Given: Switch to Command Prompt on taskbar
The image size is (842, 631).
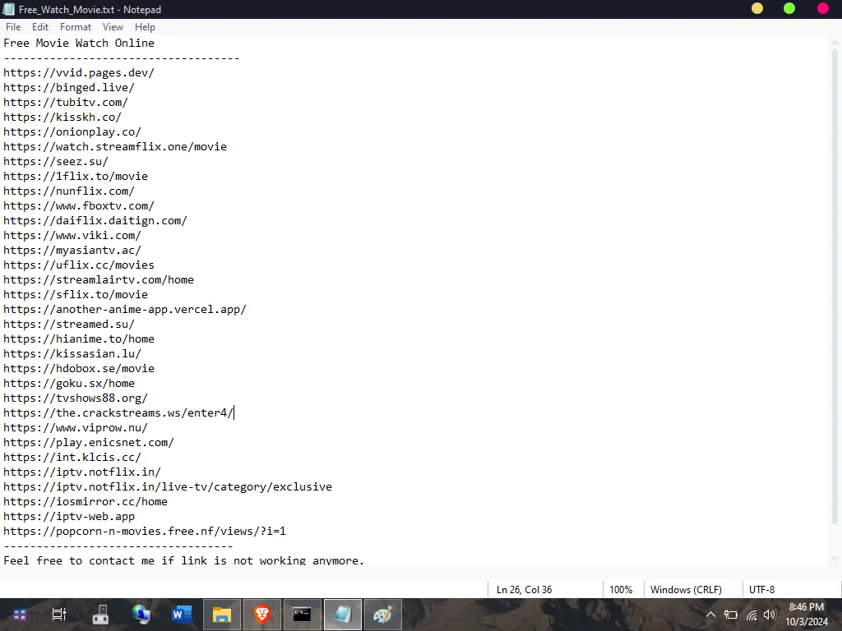Looking at the screenshot, I should coord(303,615).
